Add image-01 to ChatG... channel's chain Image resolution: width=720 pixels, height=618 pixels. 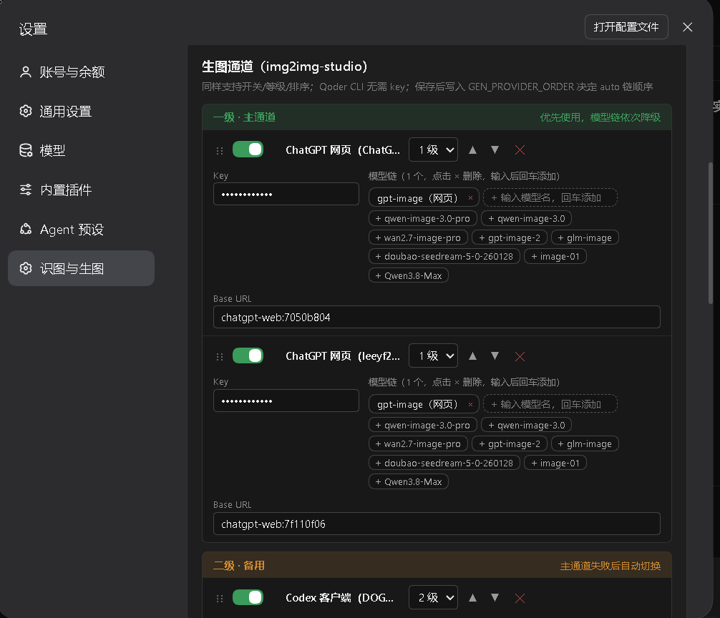point(555,257)
